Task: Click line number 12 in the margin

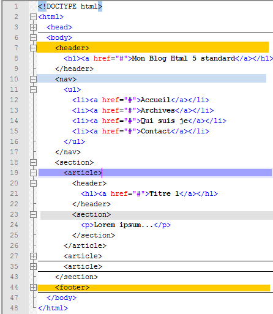Action: pyautogui.click(x=14, y=100)
